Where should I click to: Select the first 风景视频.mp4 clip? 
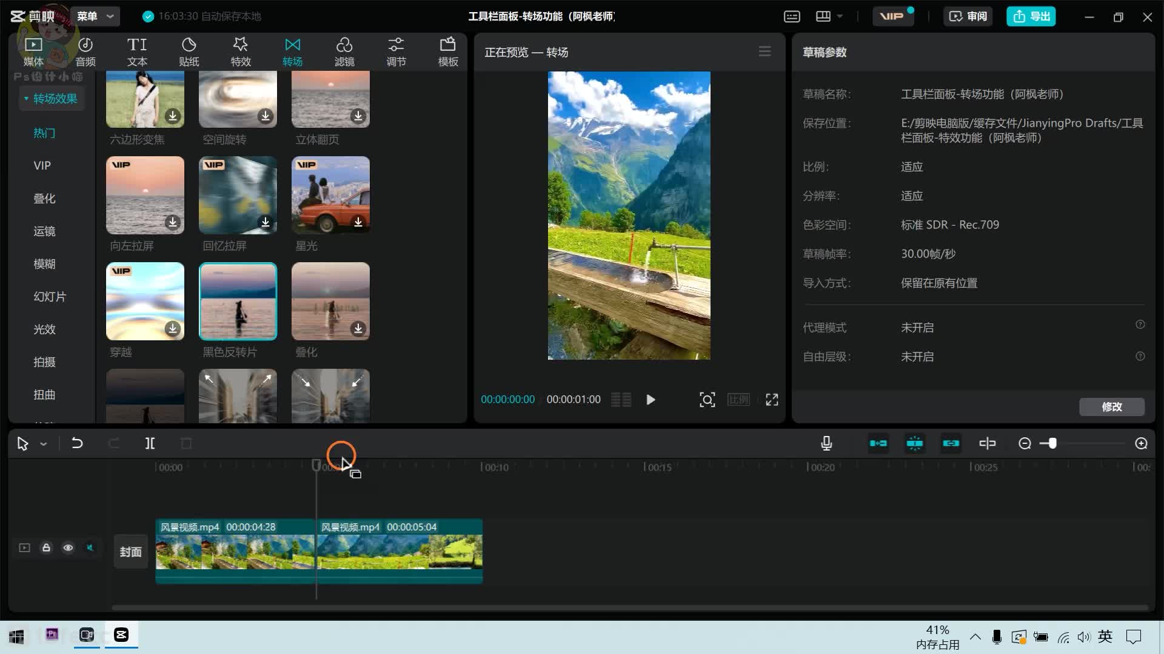[236, 550]
